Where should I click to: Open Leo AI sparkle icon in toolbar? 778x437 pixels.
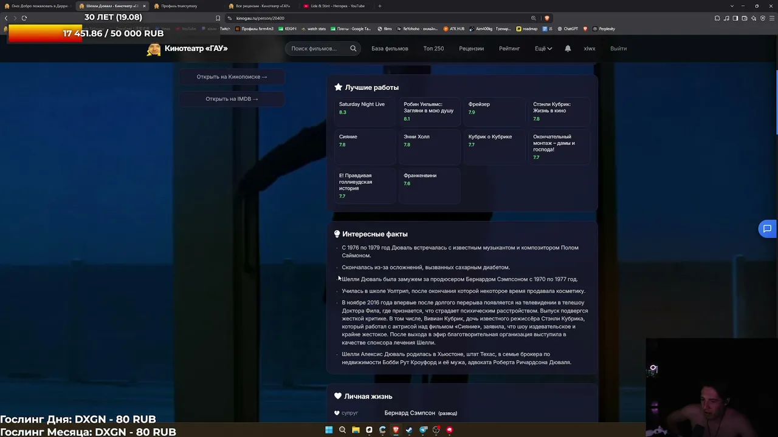[754, 18]
